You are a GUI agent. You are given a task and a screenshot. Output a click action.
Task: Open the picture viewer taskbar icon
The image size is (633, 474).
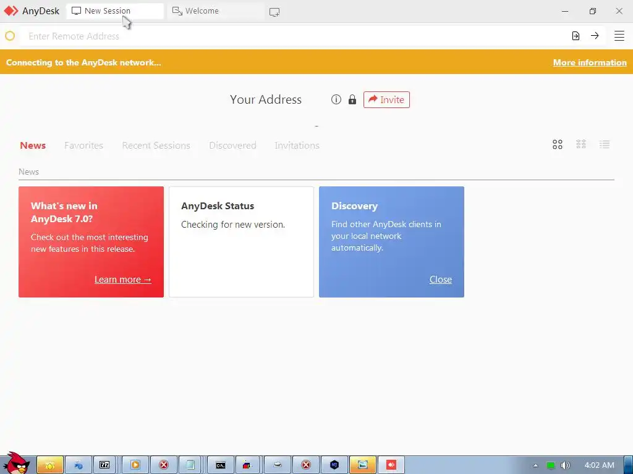click(362, 465)
